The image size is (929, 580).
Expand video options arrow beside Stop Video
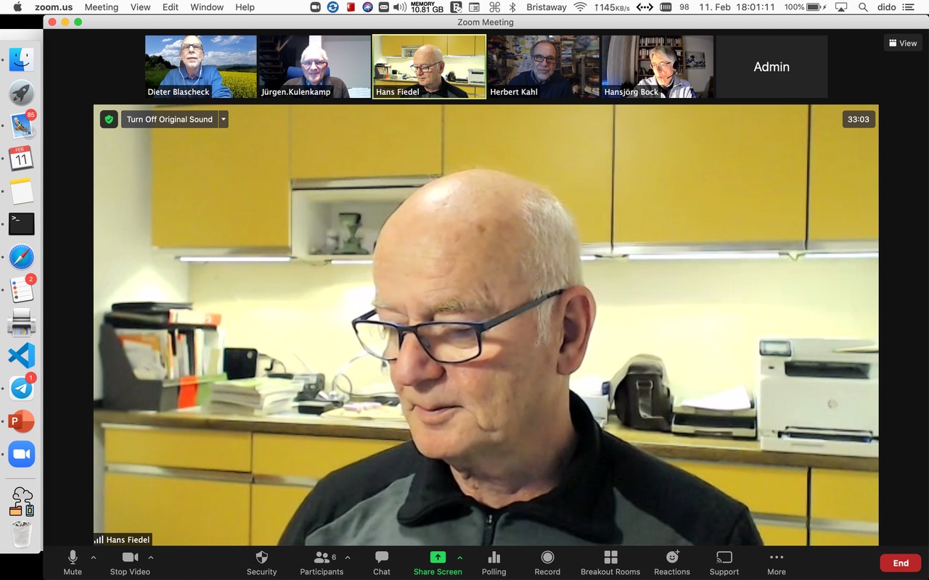[x=151, y=558]
